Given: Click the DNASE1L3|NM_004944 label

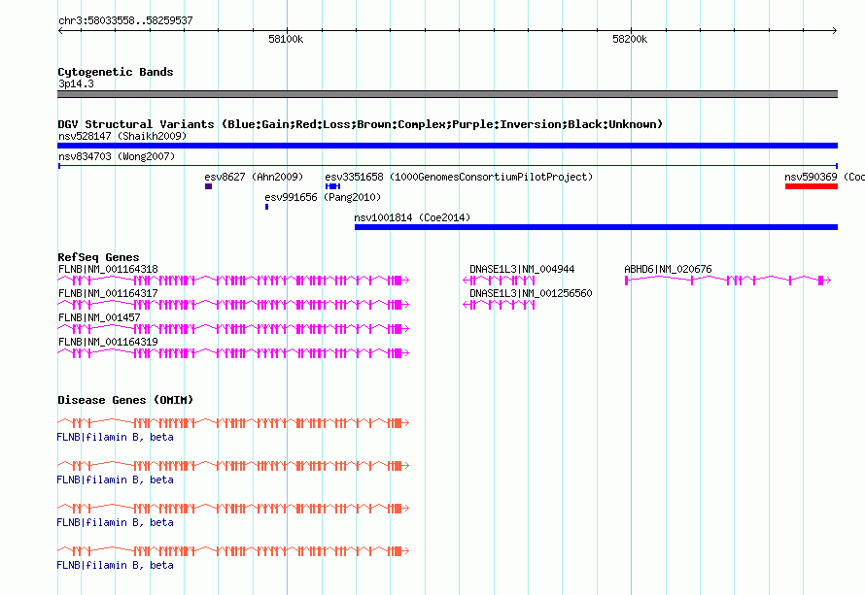Looking at the screenshot, I should pyautogui.click(x=522, y=269).
